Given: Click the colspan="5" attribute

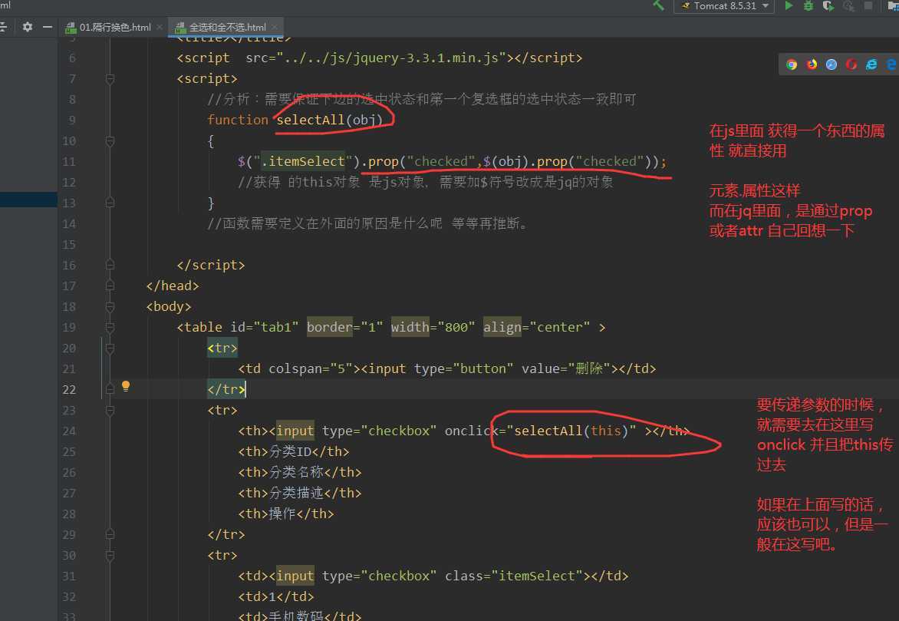Looking at the screenshot, I should (311, 368).
